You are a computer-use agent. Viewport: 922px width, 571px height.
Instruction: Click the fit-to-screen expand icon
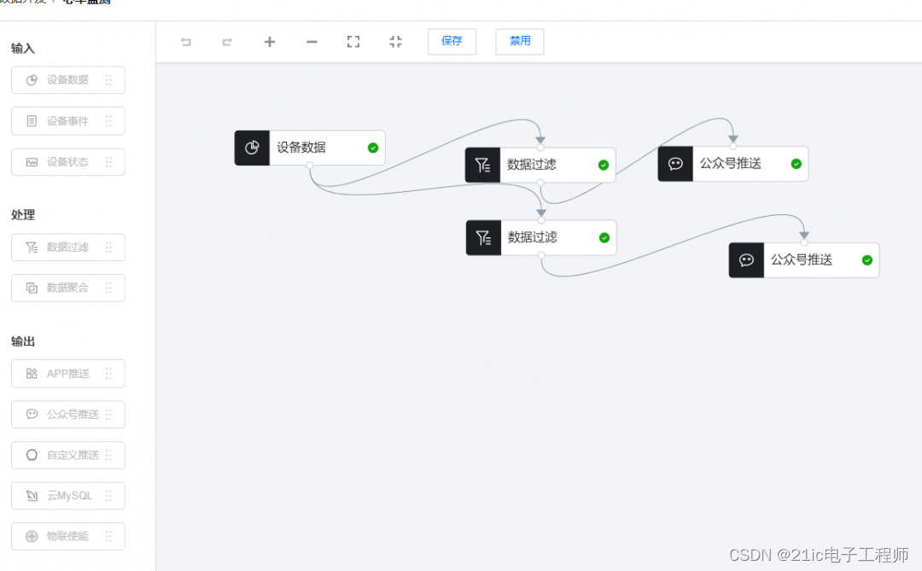pyautogui.click(x=353, y=42)
